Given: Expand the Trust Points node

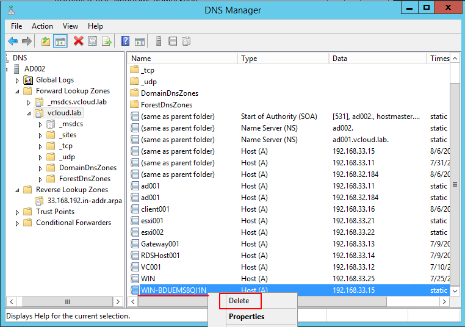Looking at the screenshot, I should point(17,212).
